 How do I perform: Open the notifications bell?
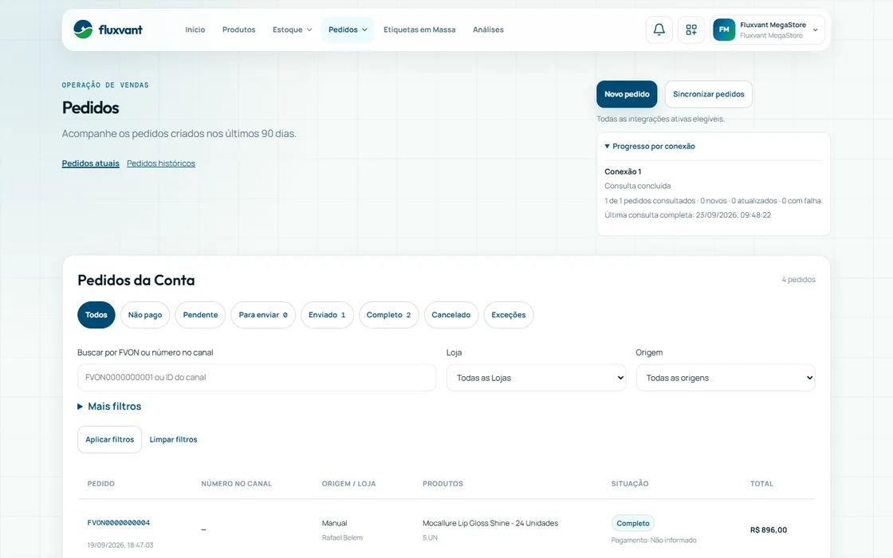click(x=659, y=29)
